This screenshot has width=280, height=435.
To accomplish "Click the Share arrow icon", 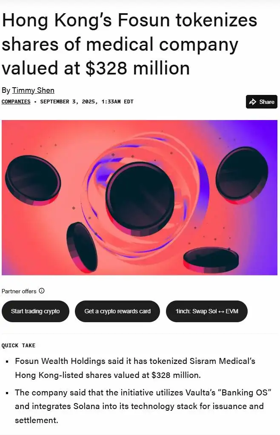I will click(252, 102).
